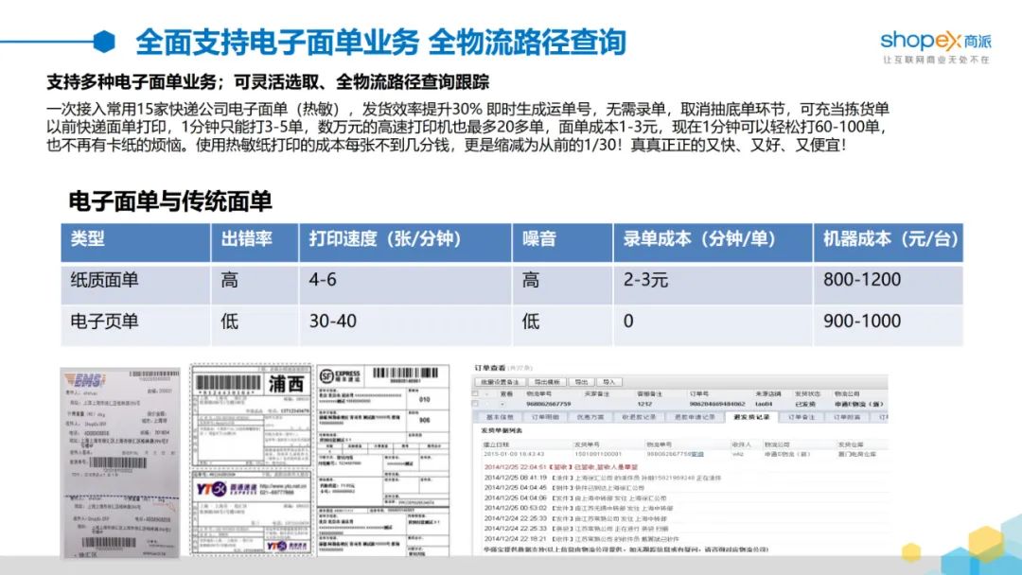
Task: Open the 订单明细 tab
Action: (x=545, y=417)
